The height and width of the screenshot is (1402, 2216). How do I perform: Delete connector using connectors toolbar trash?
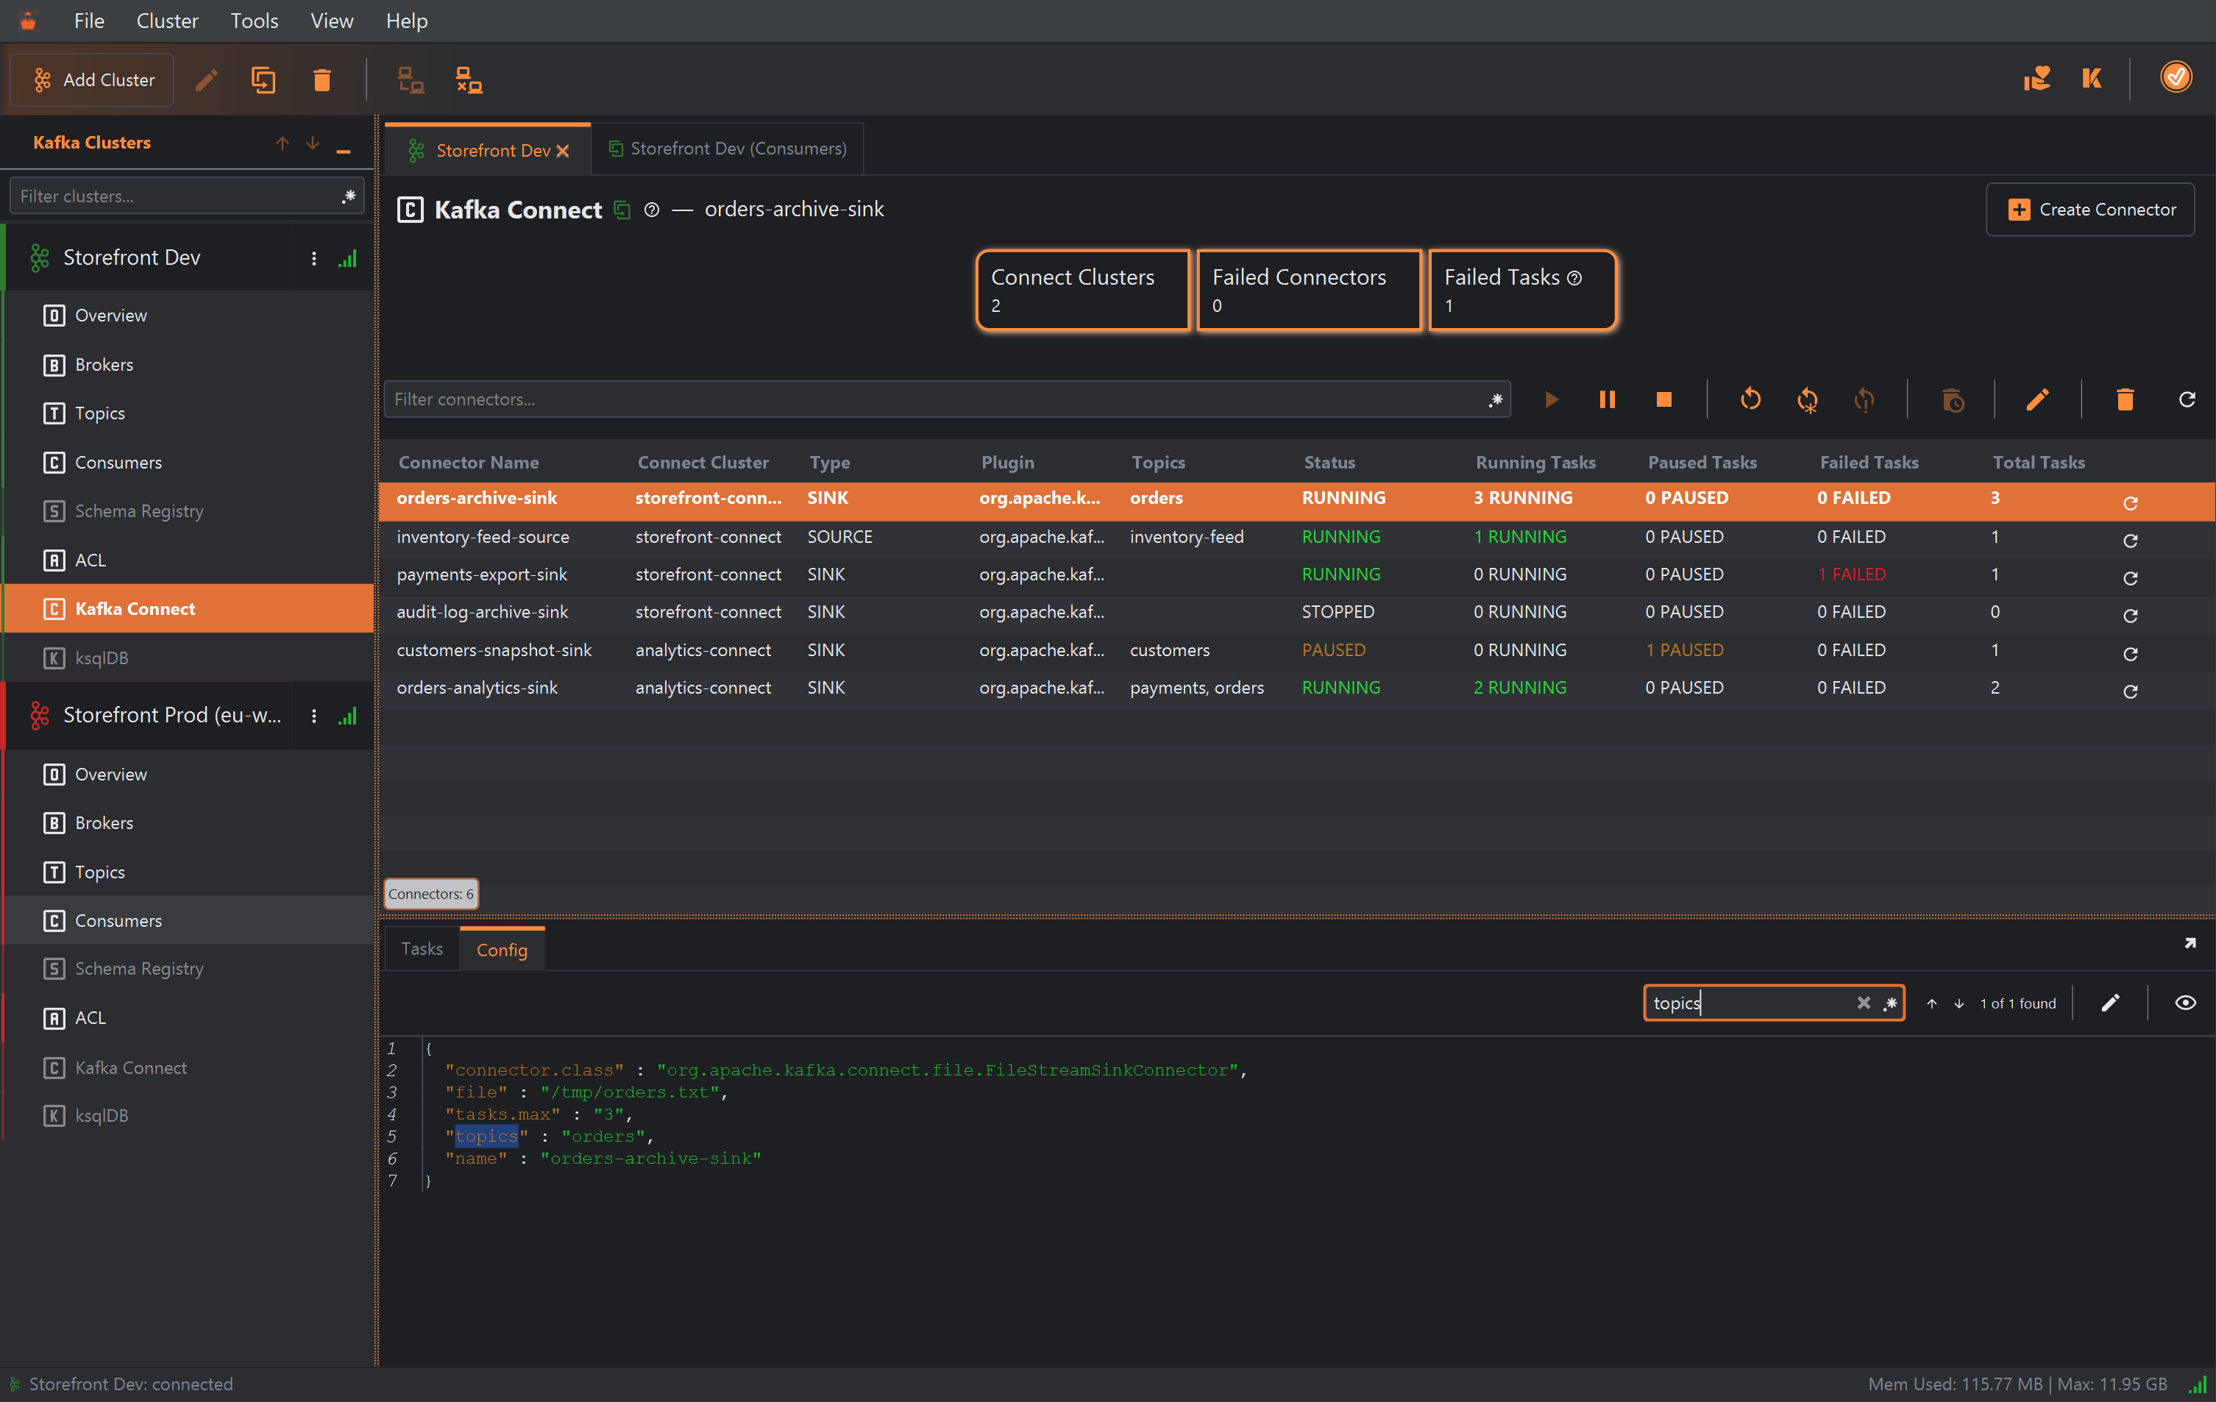pyautogui.click(x=2125, y=399)
